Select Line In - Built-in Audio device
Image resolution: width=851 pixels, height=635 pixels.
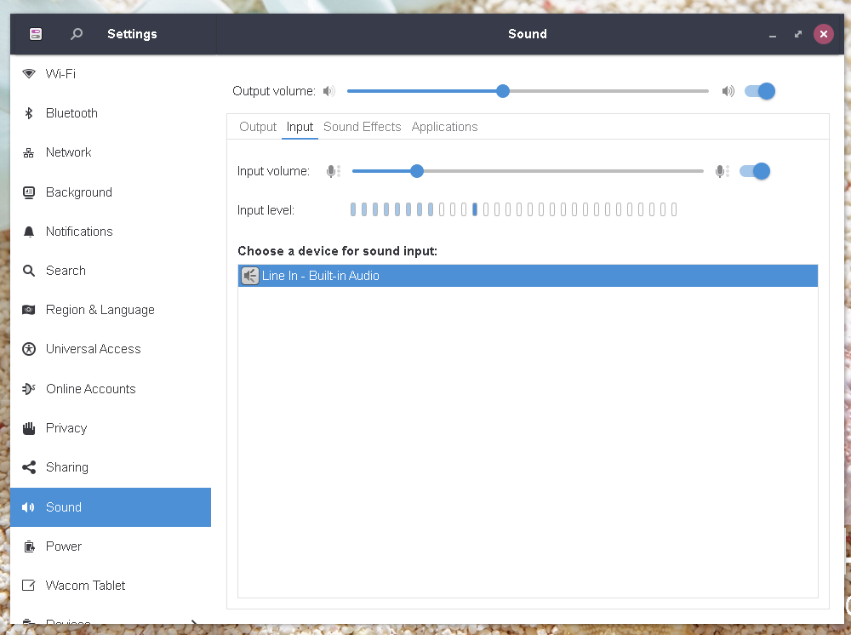click(321, 276)
